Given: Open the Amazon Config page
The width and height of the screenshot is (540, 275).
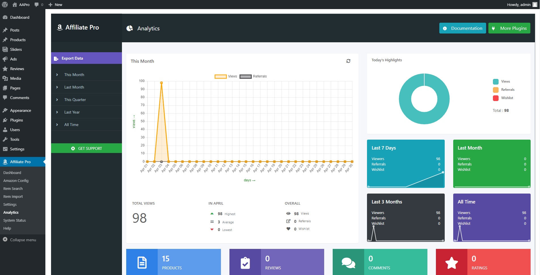Looking at the screenshot, I should pos(16,180).
